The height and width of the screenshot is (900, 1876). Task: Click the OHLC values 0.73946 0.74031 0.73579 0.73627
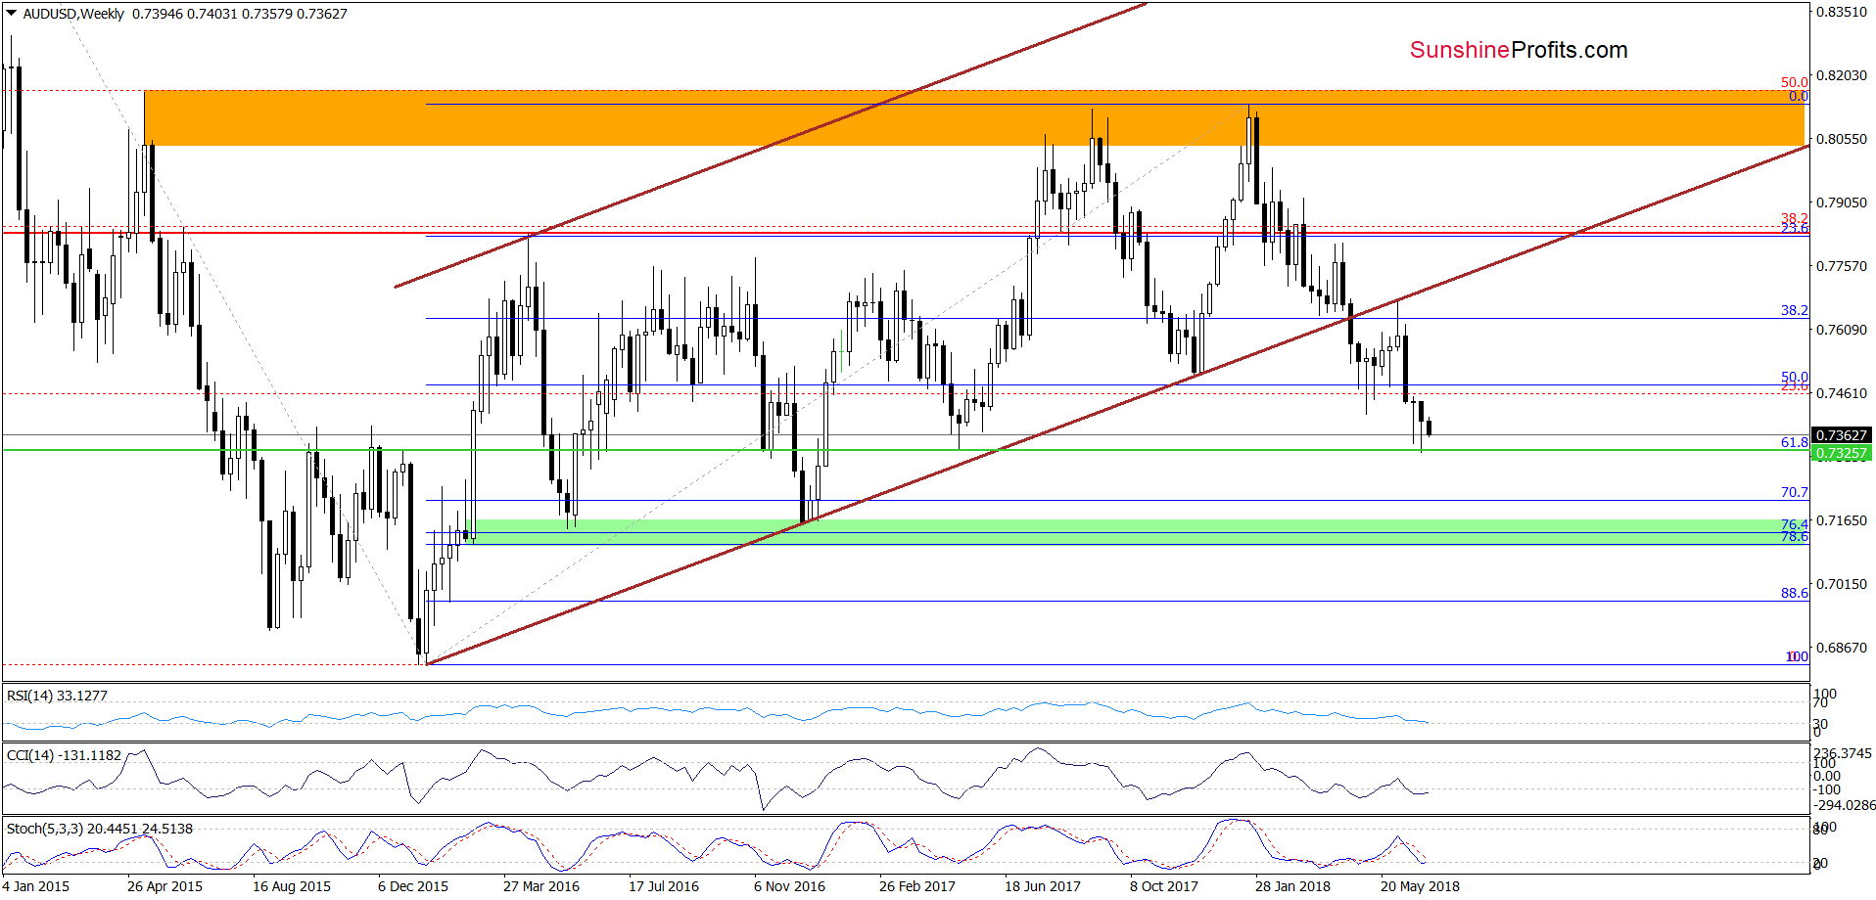click(240, 14)
